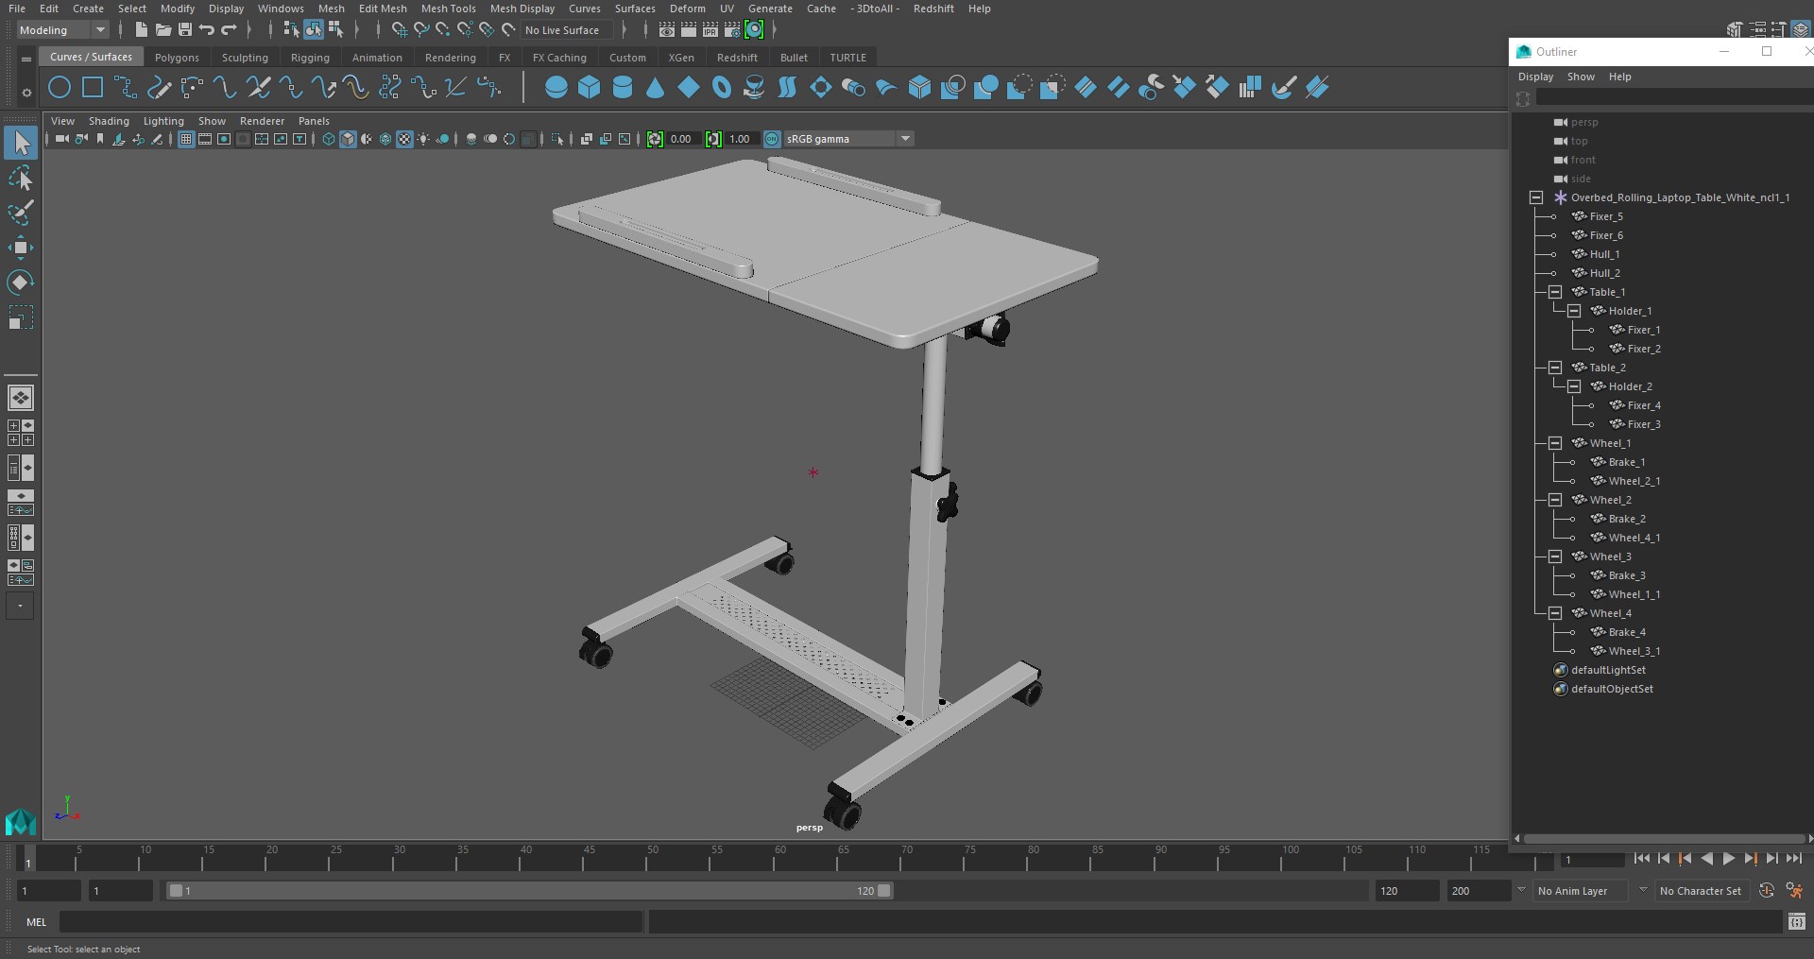Activate the Select tool in toolbox
This screenshot has height=959, width=1814.
21,144
